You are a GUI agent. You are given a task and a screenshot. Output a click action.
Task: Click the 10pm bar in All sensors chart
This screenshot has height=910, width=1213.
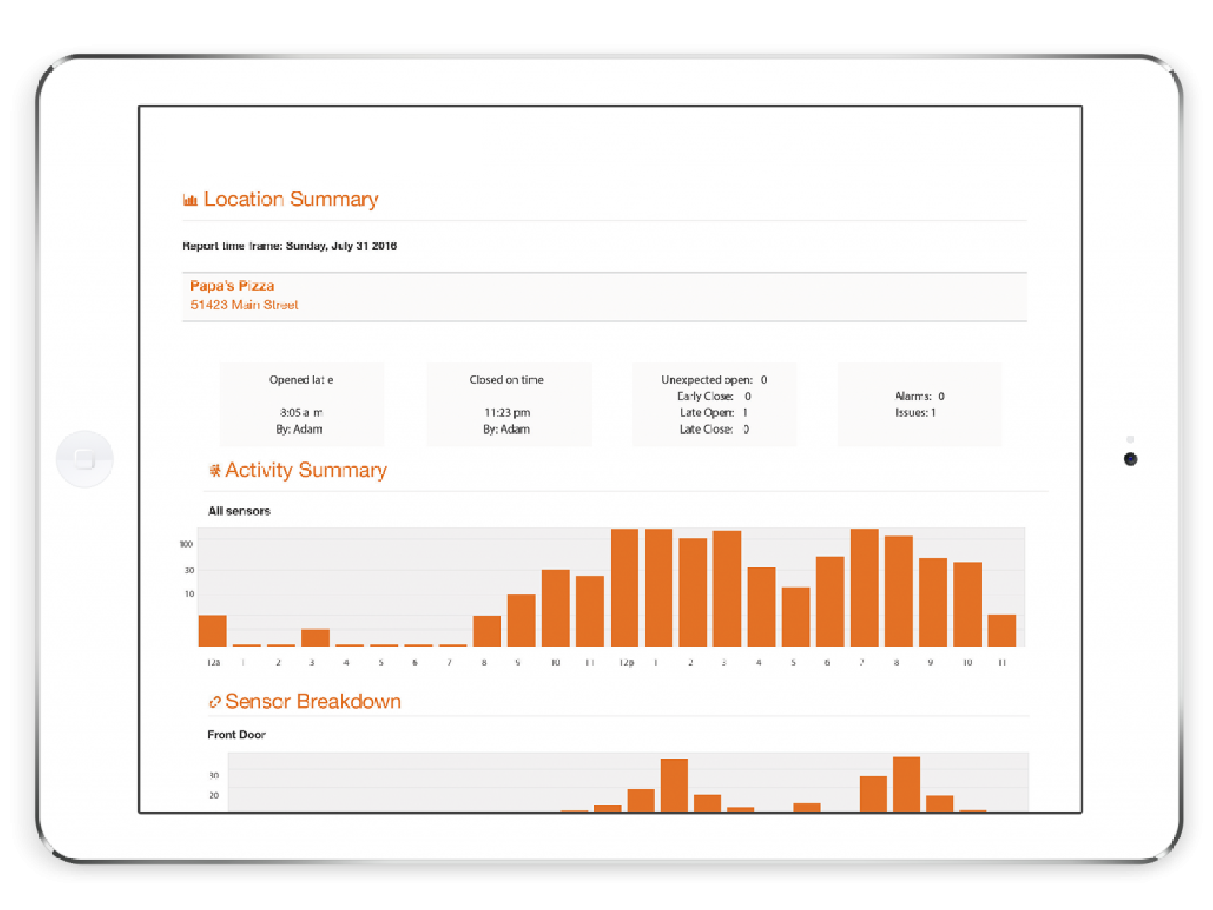click(967, 604)
